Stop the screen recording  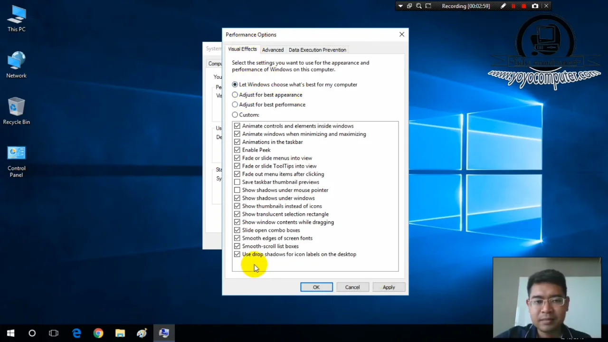523,6
